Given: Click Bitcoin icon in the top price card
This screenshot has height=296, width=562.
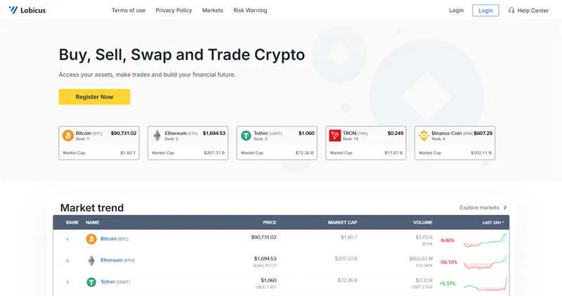Looking at the screenshot, I should pyautogui.click(x=68, y=136).
